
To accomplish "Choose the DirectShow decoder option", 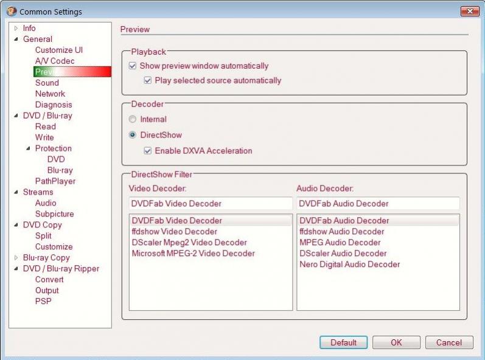I will [x=133, y=135].
